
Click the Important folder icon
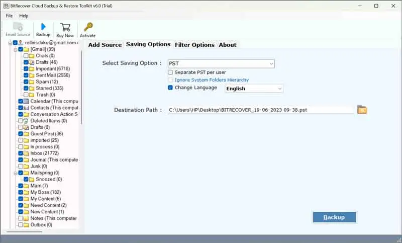[32, 69]
